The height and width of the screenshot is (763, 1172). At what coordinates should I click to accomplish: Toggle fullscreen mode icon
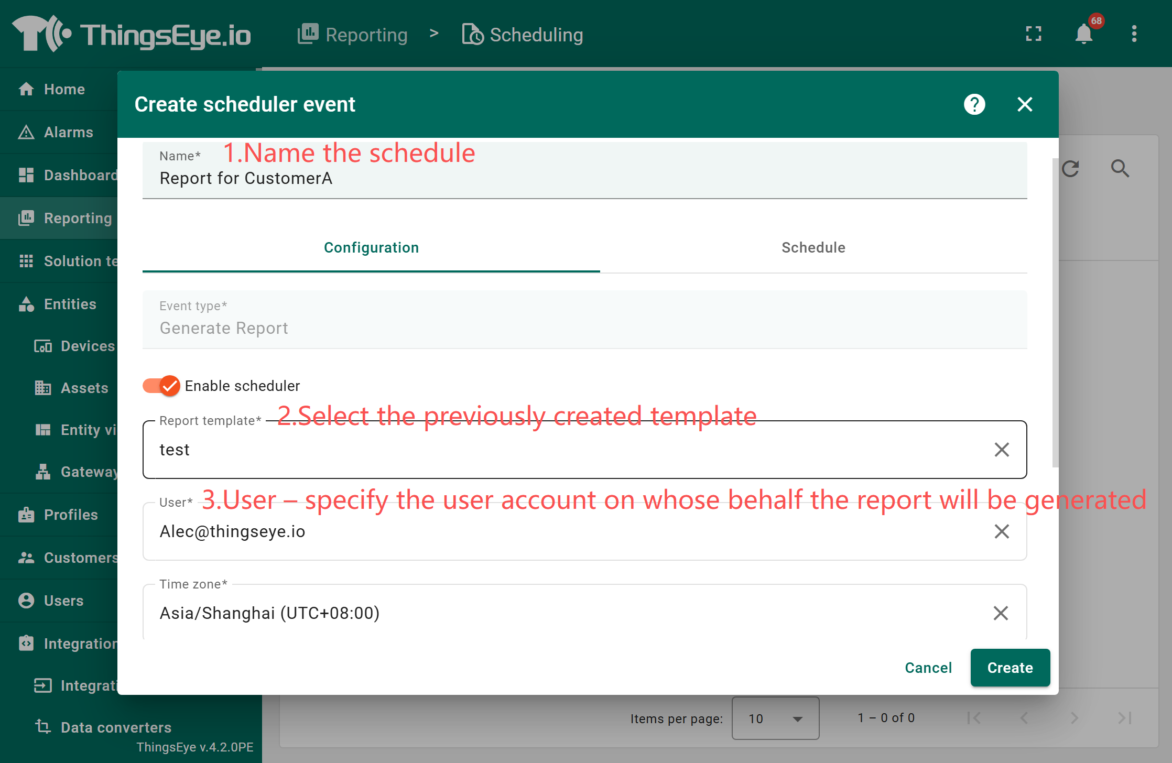[x=1033, y=35]
